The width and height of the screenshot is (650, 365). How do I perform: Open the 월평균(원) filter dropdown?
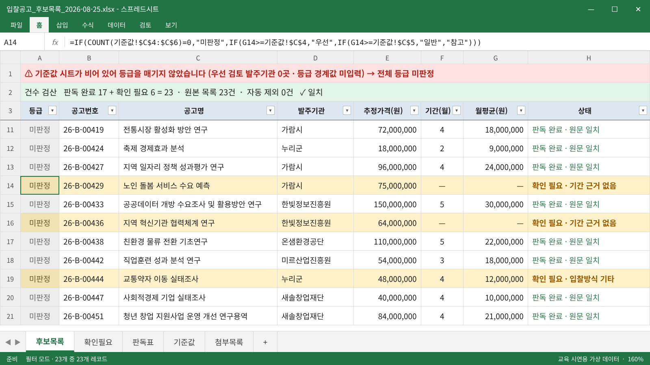[x=521, y=110]
